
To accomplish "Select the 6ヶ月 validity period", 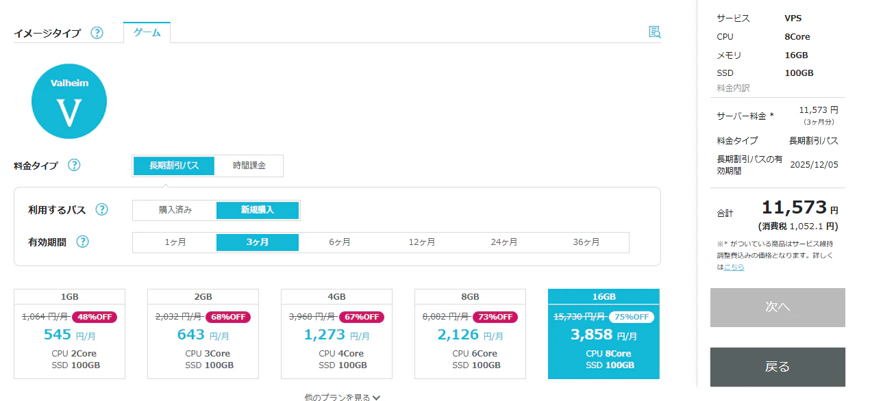I will [x=340, y=242].
